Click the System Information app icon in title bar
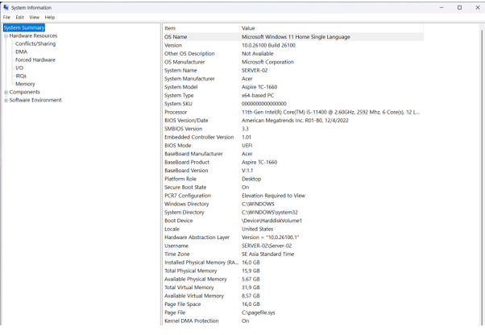The width and height of the screenshot is (485, 335). click(6, 7)
